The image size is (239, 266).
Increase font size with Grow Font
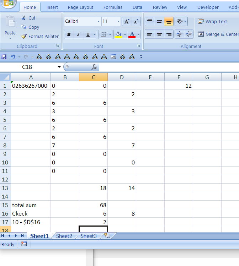127,21
